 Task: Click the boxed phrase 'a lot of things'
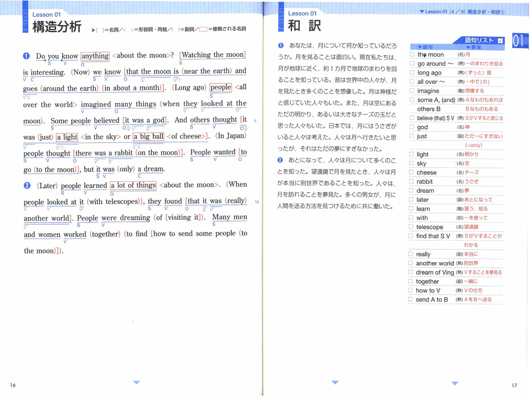coord(133,186)
